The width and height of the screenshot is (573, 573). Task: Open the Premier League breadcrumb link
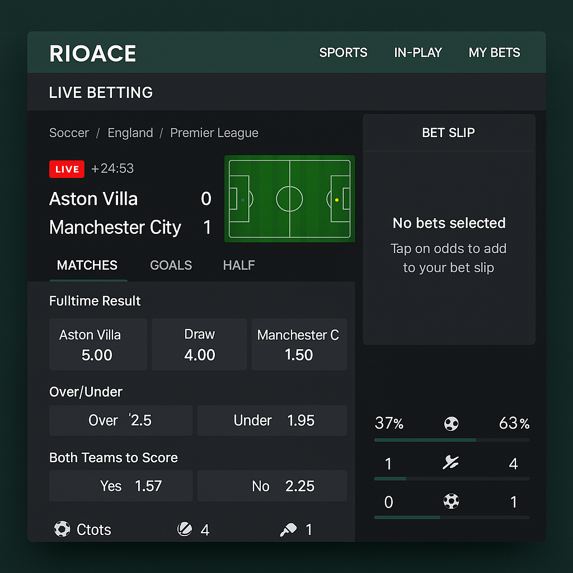coord(214,133)
